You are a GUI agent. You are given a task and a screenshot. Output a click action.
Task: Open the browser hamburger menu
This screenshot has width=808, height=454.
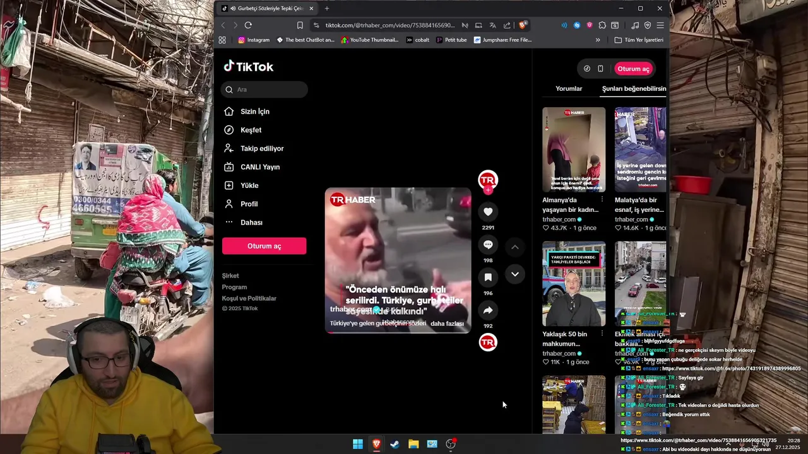click(660, 25)
